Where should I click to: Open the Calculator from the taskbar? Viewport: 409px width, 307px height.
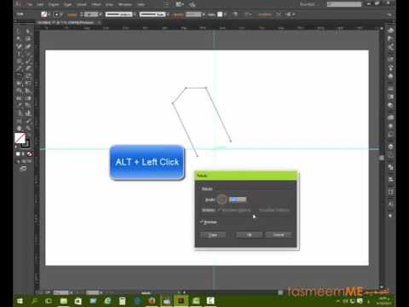[123, 301]
